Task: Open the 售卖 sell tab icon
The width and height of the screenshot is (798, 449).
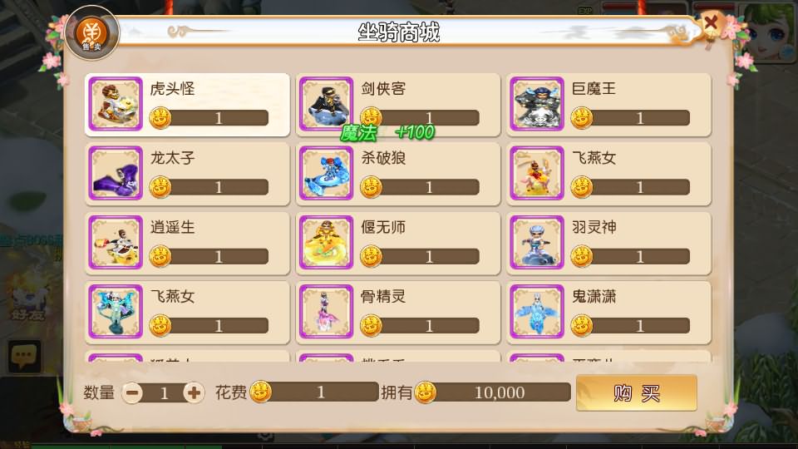Action: click(x=92, y=33)
